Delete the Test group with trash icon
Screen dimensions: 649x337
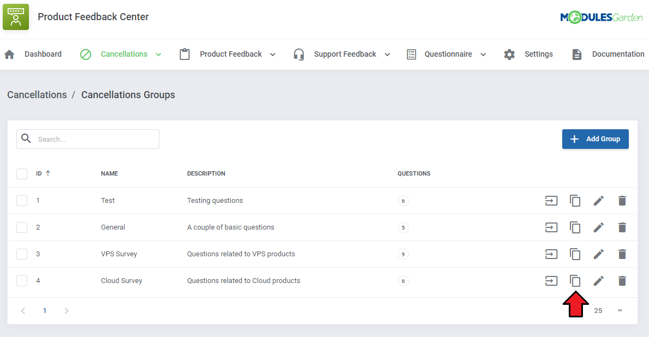click(622, 201)
